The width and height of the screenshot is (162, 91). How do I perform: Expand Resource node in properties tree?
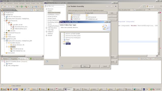(47, 9)
